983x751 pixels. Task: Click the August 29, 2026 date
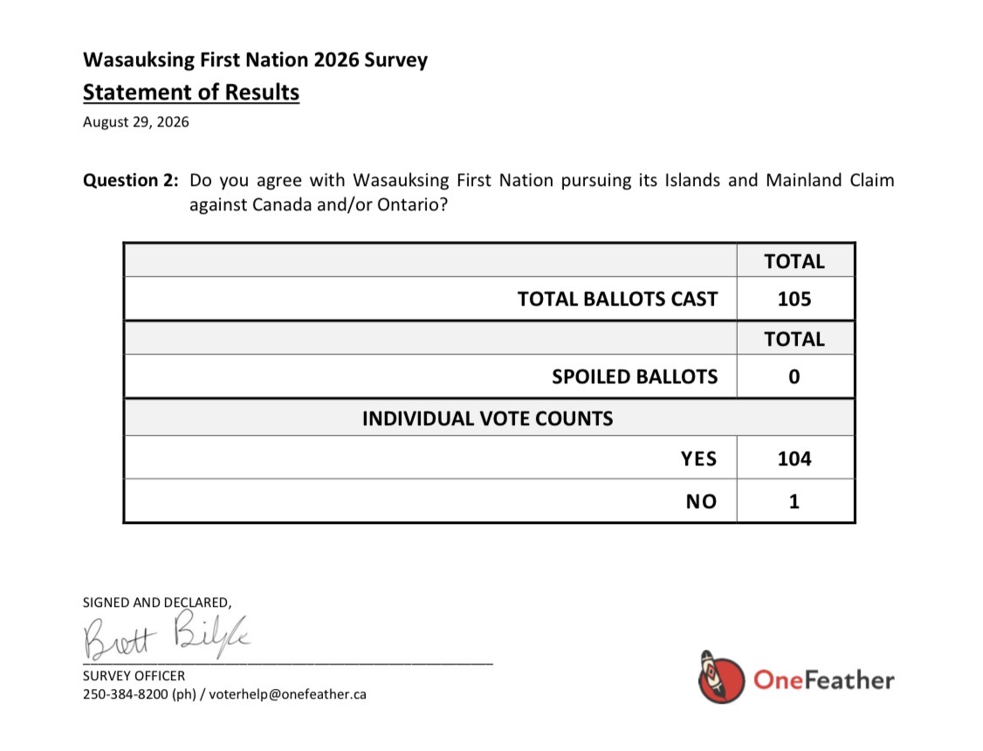coord(135,121)
